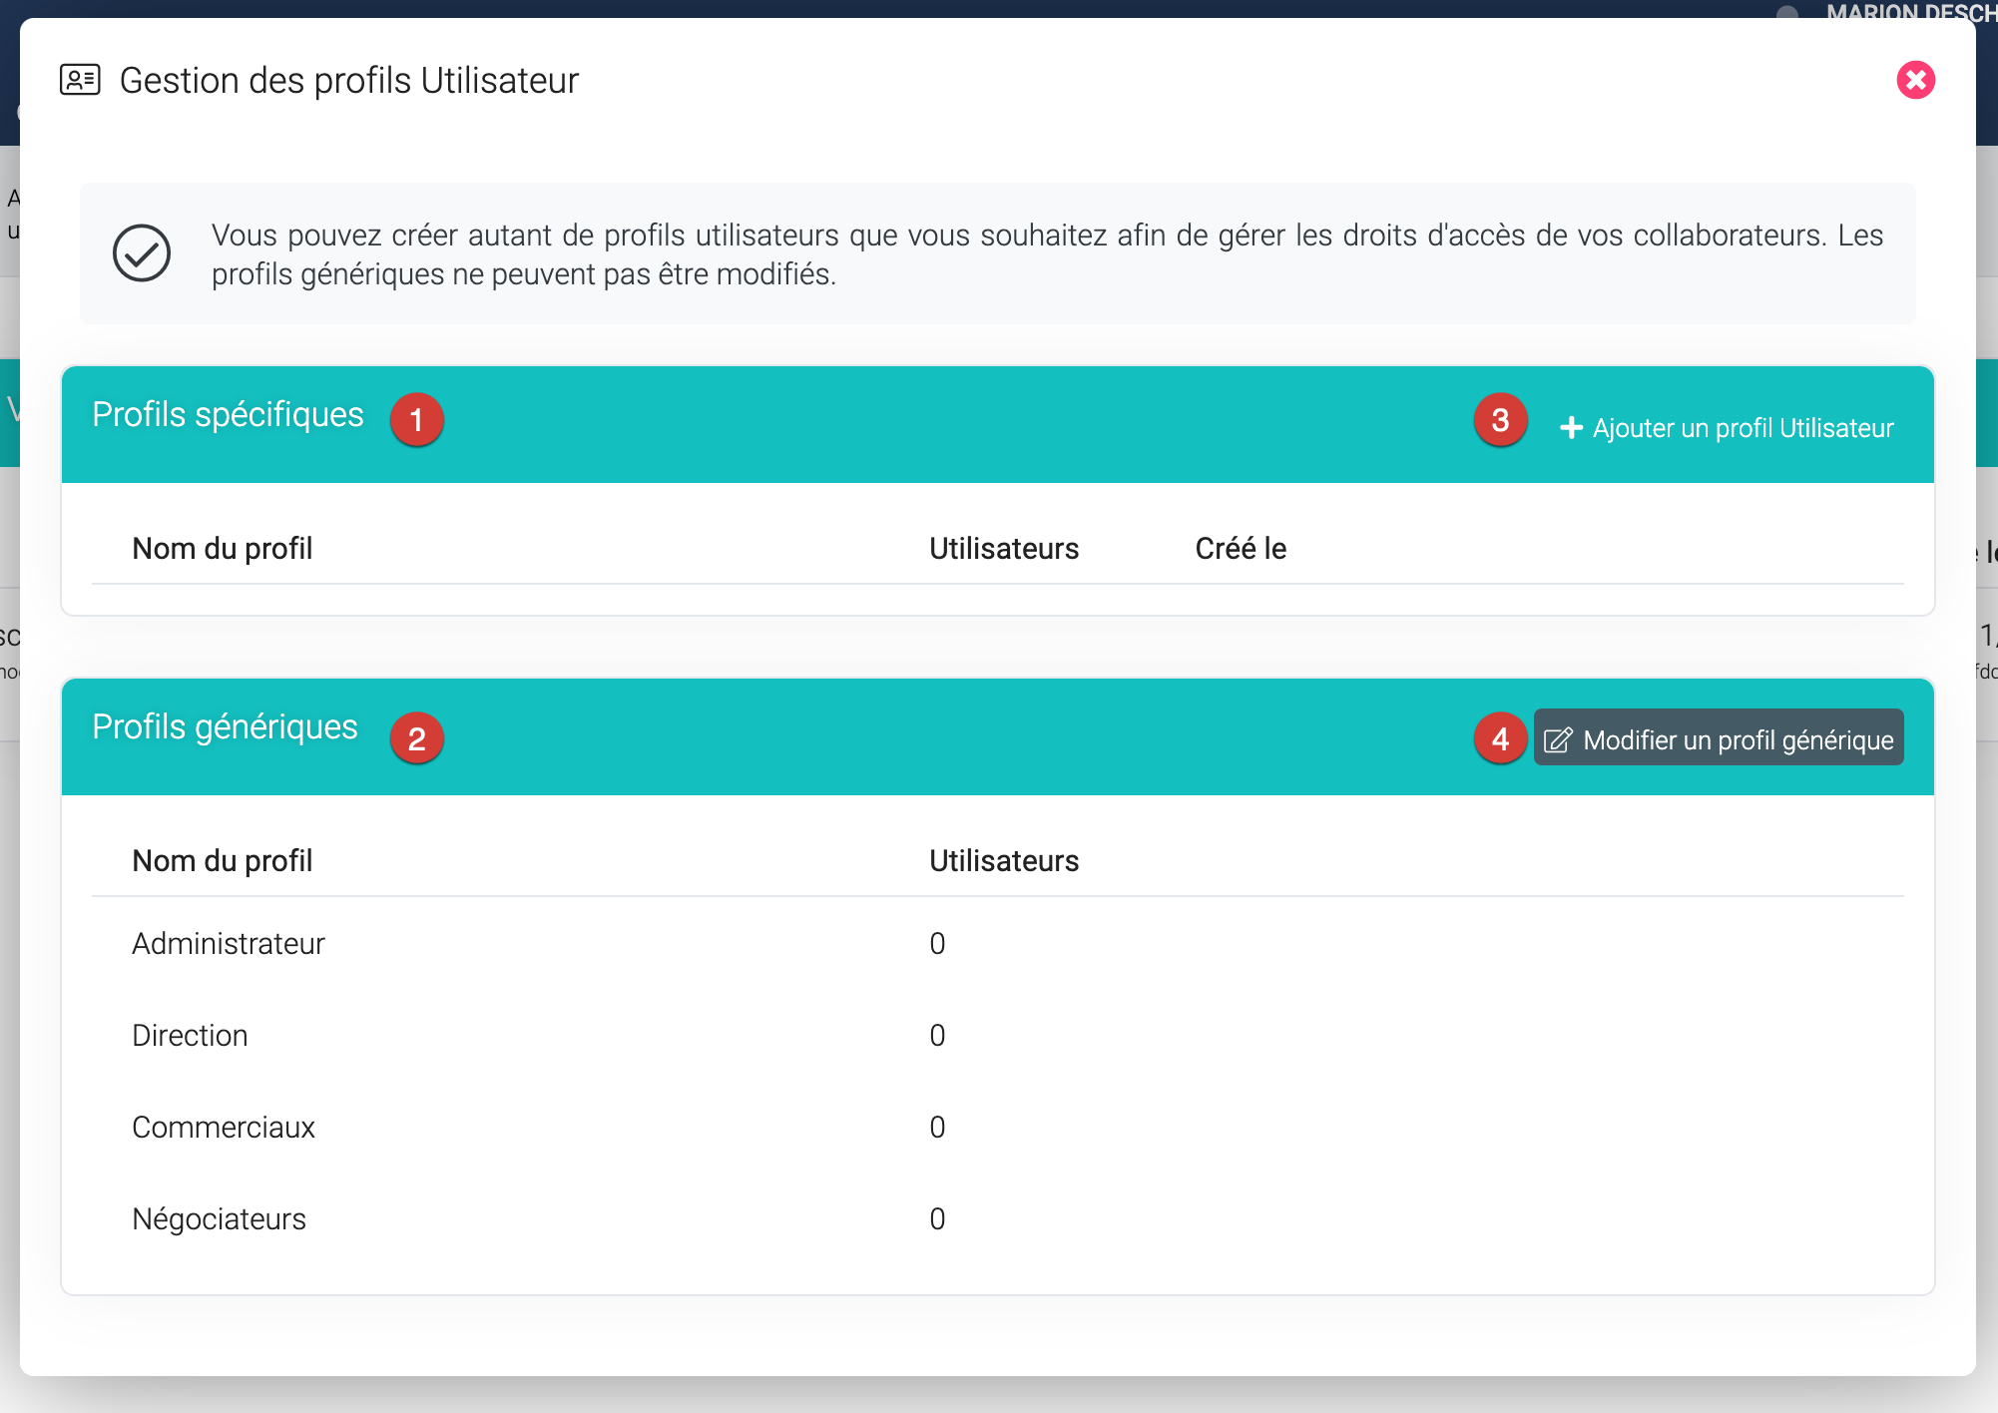Viewport: 1998px width, 1413px height.
Task: Click the ID card icon in dialog title
Action: click(x=80, y=80)
